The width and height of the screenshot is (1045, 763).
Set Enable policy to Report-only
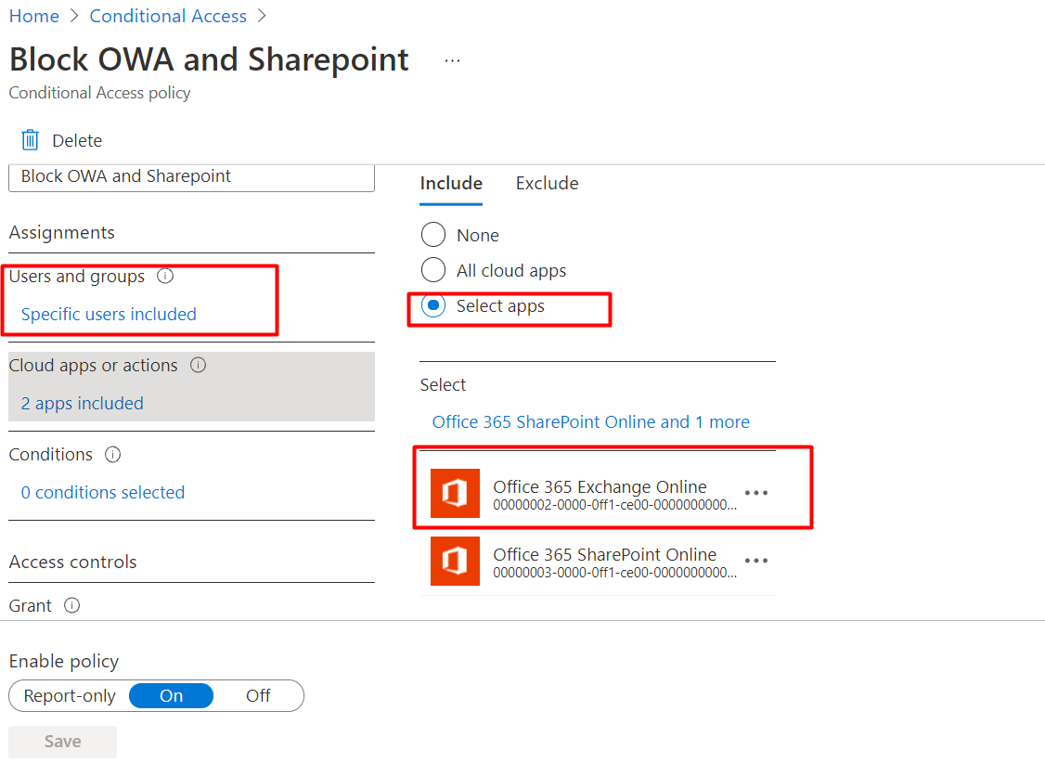point(70,695)
